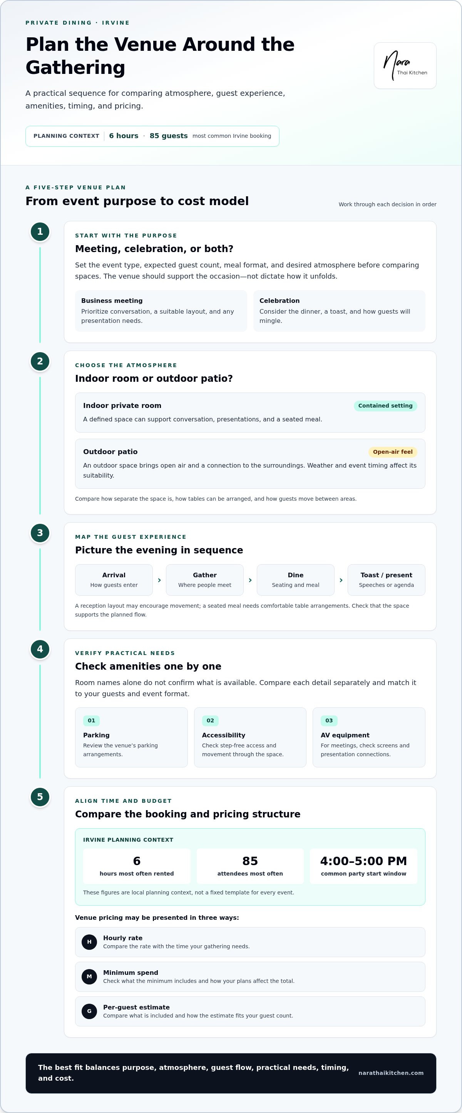Select the Celebration card
The width and height of the screenshot is (462, 1113).
click(x=339, y=311)
